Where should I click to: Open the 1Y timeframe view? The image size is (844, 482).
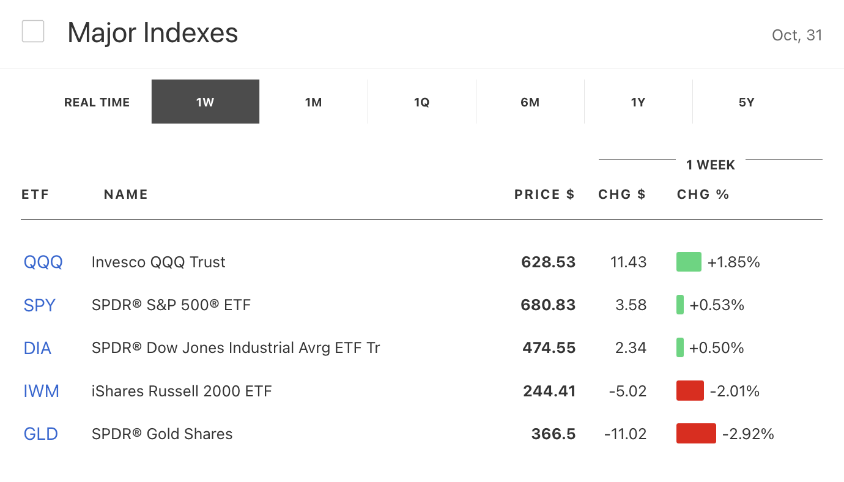(x=639, y=102)
